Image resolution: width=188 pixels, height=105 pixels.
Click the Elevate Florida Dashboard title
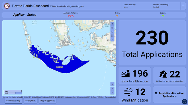click(x=30, y=6)
